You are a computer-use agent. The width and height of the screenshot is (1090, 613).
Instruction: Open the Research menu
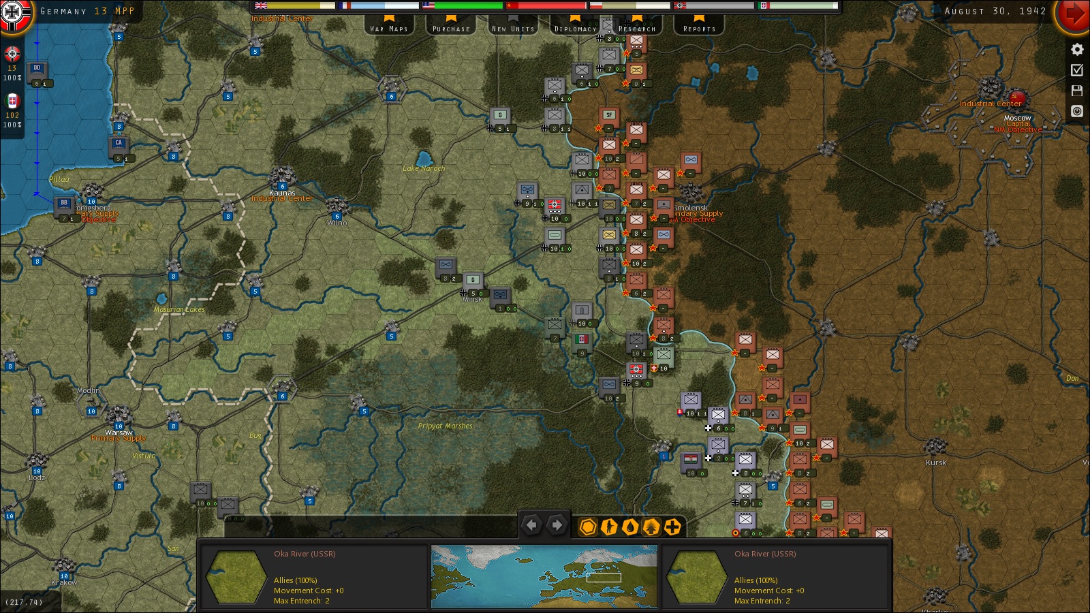point(637,25)
